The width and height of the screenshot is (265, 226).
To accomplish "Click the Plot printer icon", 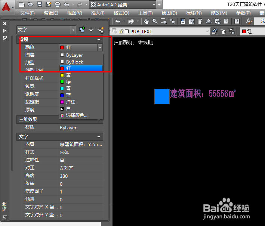I will tap(58, 4).
